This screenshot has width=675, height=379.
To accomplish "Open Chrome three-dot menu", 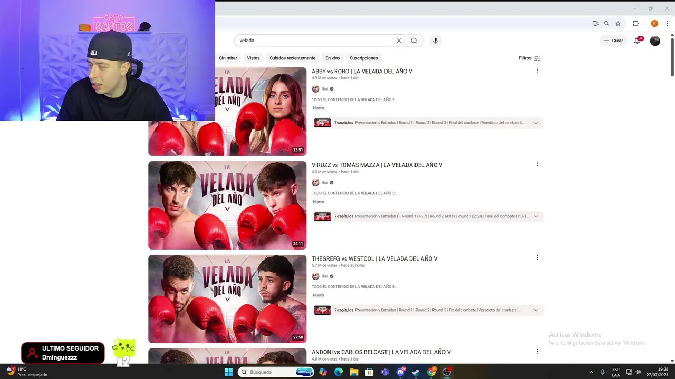I will [667, 23].
